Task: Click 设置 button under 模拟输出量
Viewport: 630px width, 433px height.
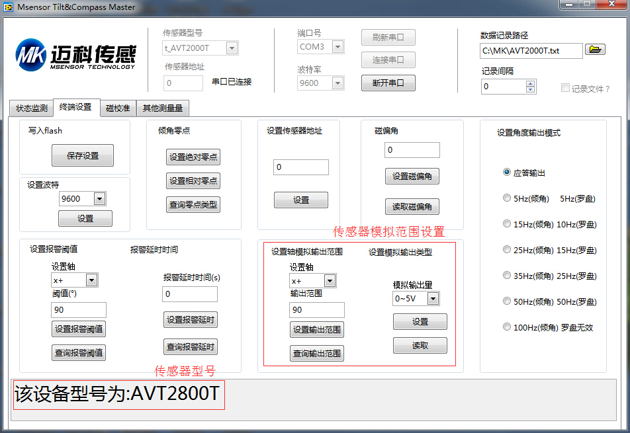Action: coord(420,322)
